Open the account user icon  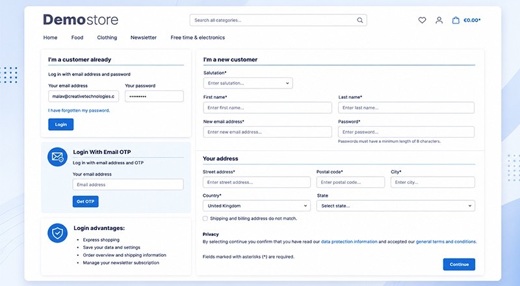439,20
